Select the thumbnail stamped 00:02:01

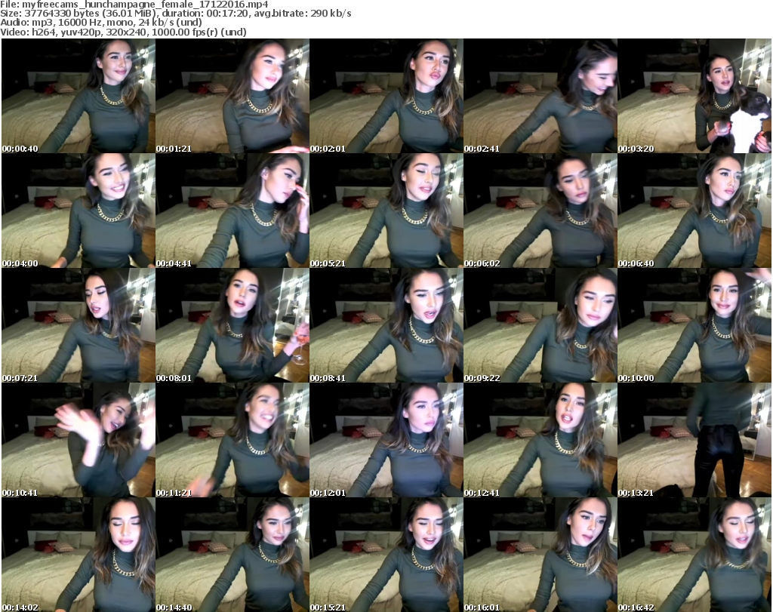(386, 96)
